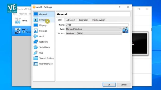Select the System label in settings list
The image size is (161, 90).
point(43,20)
